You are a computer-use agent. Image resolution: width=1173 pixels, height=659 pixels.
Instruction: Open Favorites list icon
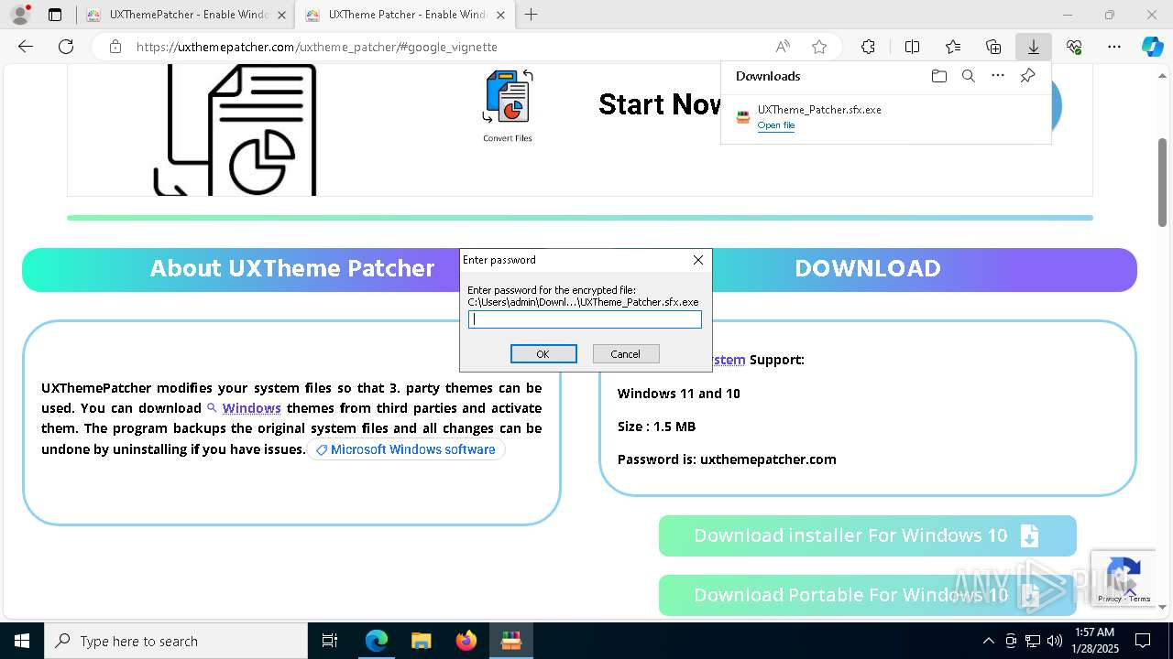pos(953,47)
